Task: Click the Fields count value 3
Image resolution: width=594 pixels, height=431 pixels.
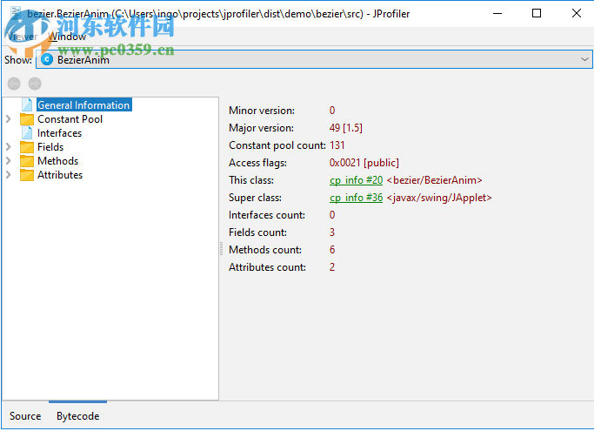Action: [332, 232]
